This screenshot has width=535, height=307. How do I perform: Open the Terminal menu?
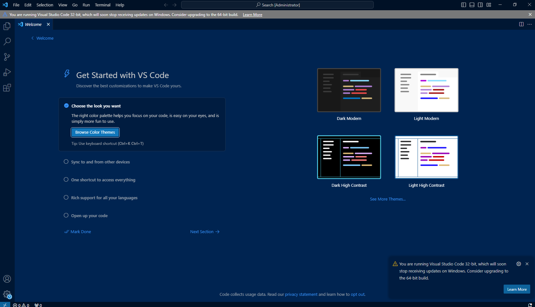coord(103,5)
